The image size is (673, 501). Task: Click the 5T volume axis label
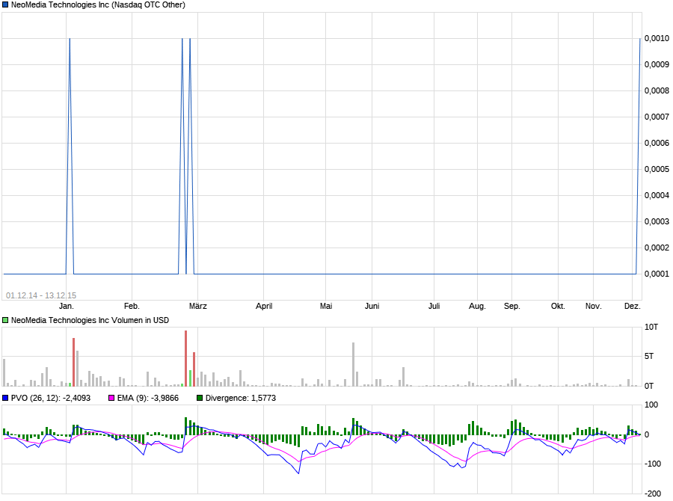pyautogui.click(x=649, y=357)
